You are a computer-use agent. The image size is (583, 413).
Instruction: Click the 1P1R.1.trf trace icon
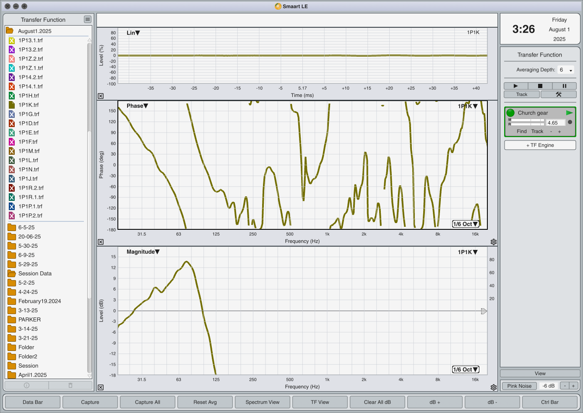(x=12, y=197)
